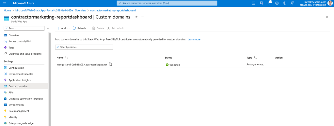Open Cloud Shell from the top bar
The image size is (334, 126).
254,3
